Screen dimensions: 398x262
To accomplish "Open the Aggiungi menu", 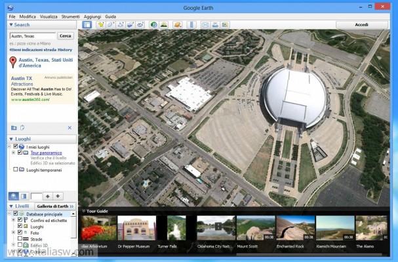I will point(92,16).
